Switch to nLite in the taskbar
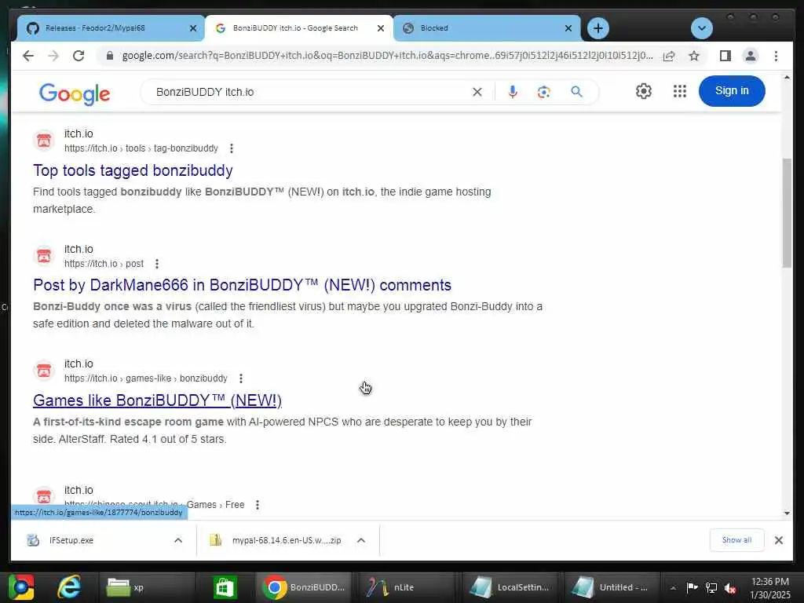This screenshot has width=804, height=603. tap(406, 587)
